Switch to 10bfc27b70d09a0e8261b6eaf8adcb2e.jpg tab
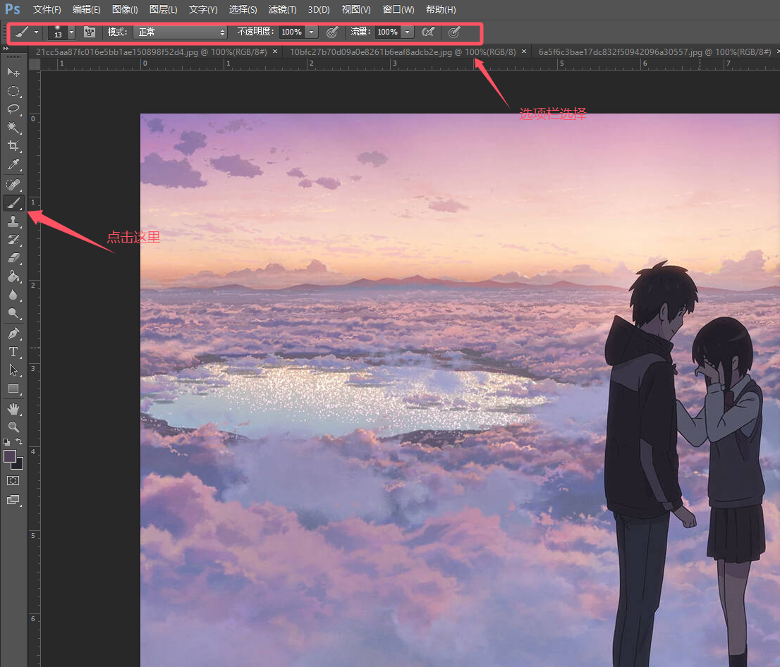Screen dimensions: 780x667 (x=403, y=51)
